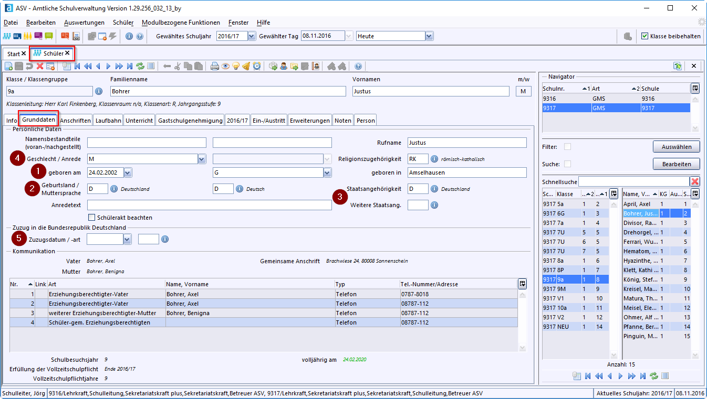Tick the Filter checkbox in Navigator
707x399 pixels.
click(567, 147)
